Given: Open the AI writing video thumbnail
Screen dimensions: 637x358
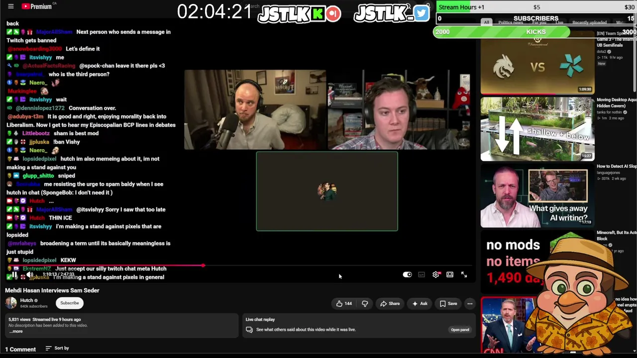Looking at the screenshot, I should [537, 197].
